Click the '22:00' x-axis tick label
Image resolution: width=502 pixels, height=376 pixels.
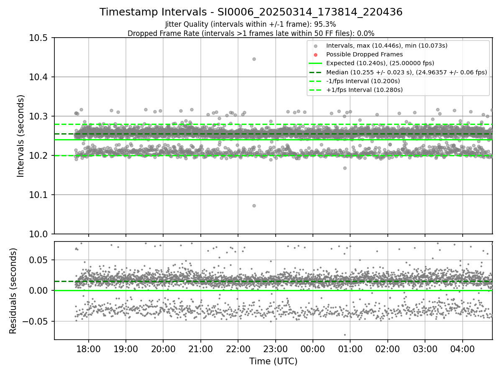pyautogui.click(x=238, y=349)
